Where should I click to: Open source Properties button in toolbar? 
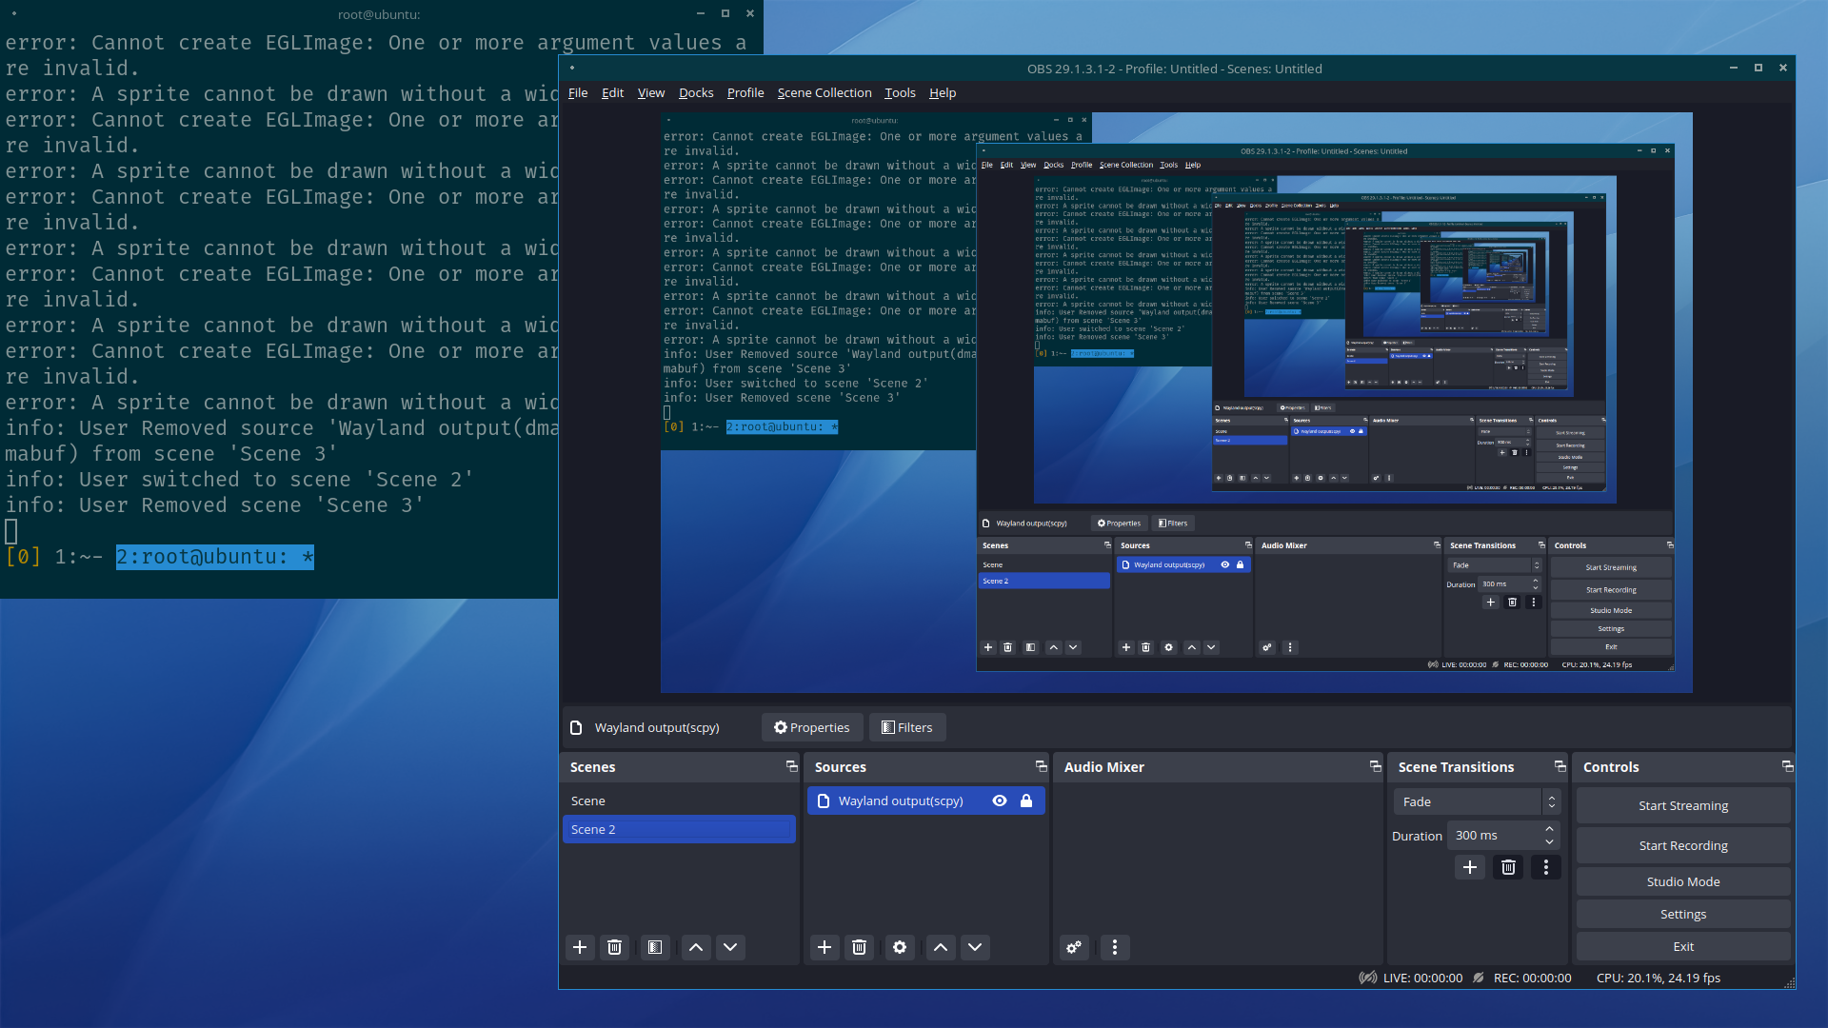(812, 727)
